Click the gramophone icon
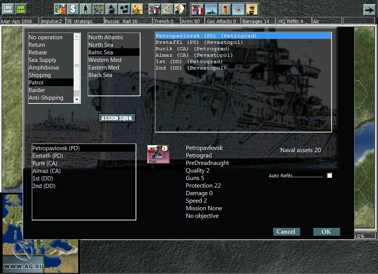Screen dimensions: 378x274 (111, 9)
